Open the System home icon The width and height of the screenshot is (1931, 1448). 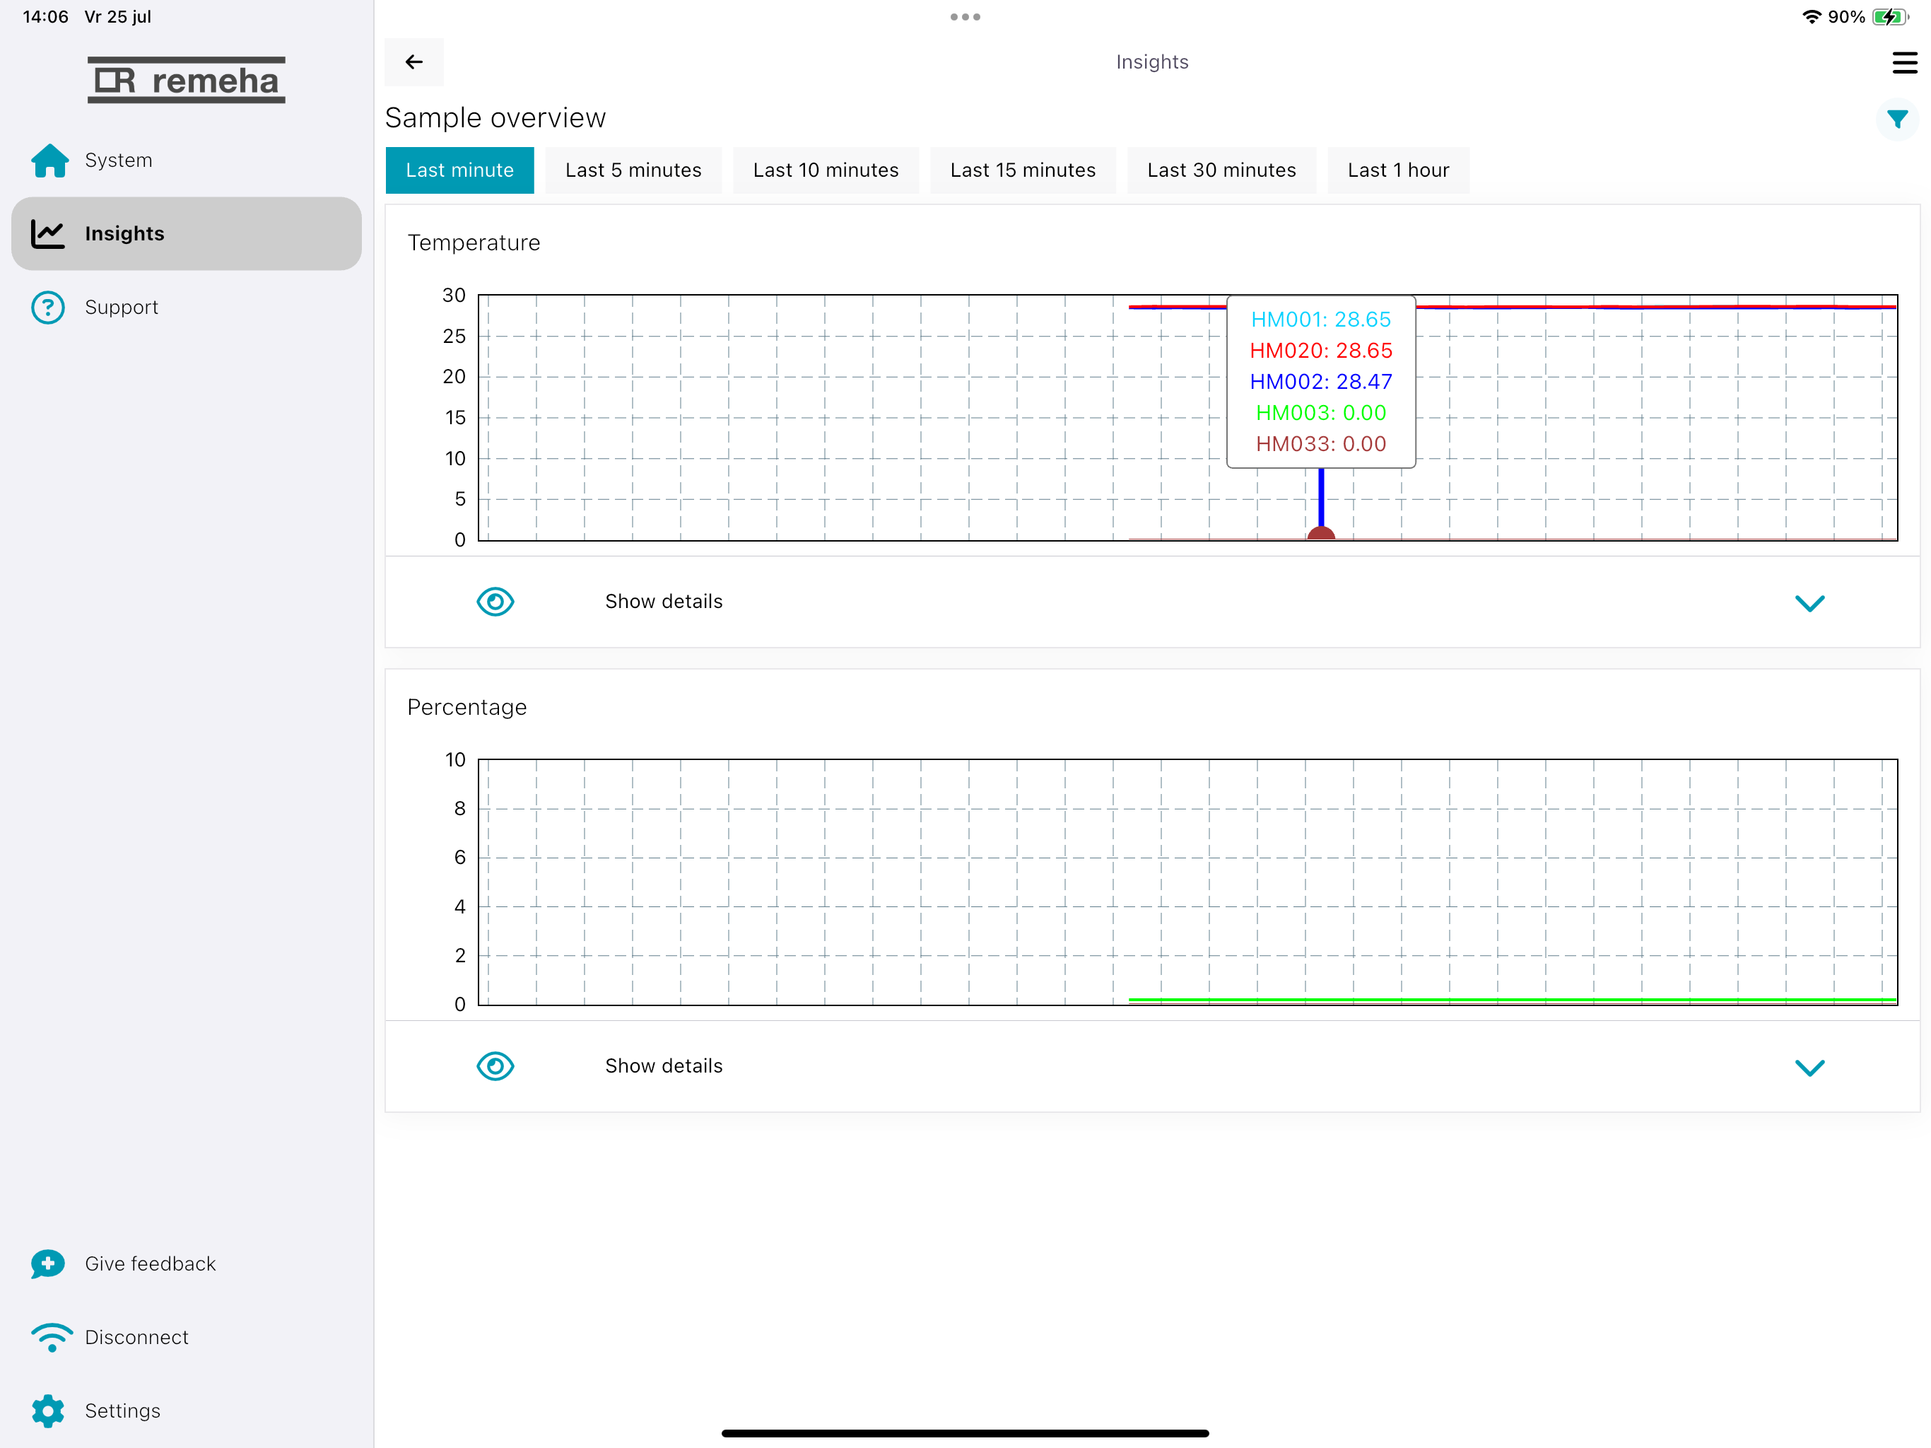click(x=49, y=160)
